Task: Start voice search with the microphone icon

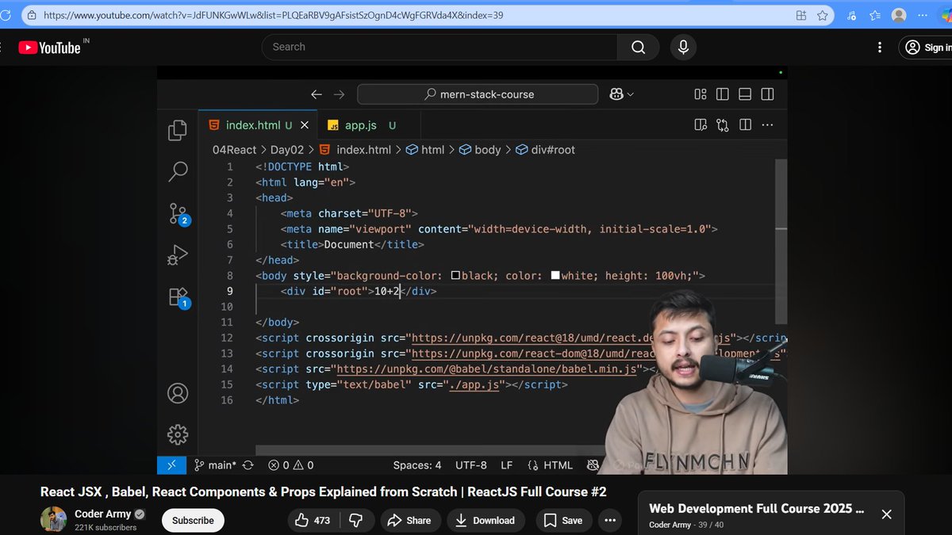Action: [683, 47]
